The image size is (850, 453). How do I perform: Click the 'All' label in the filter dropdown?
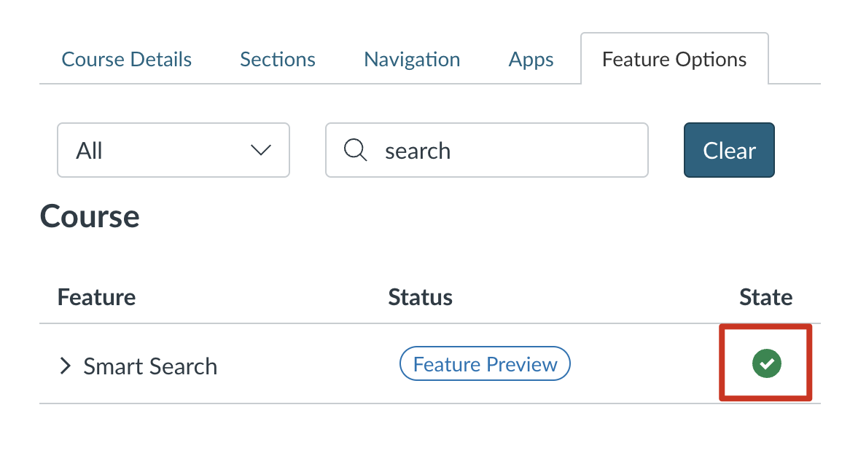(x=90, y=151)
